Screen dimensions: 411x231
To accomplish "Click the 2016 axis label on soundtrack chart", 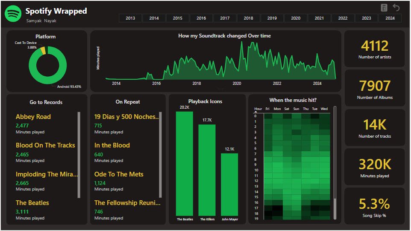I will click(x=156, y=84).
